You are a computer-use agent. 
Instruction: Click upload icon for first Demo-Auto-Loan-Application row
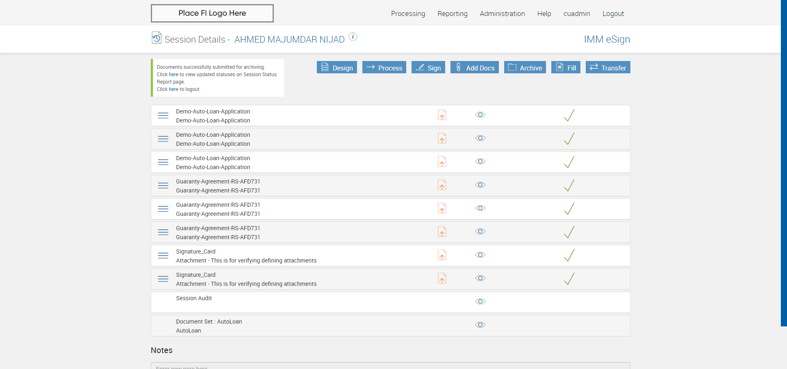tap(442, 115)
